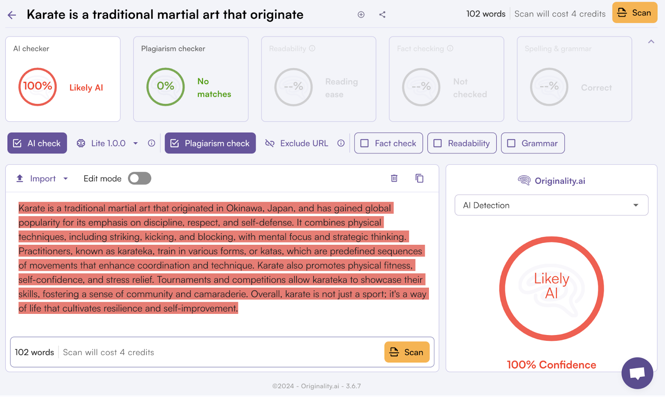The width and height of the screenshot is (665, 397).
Task: Toggle the Edit mode switch
Action: point(139,179)
